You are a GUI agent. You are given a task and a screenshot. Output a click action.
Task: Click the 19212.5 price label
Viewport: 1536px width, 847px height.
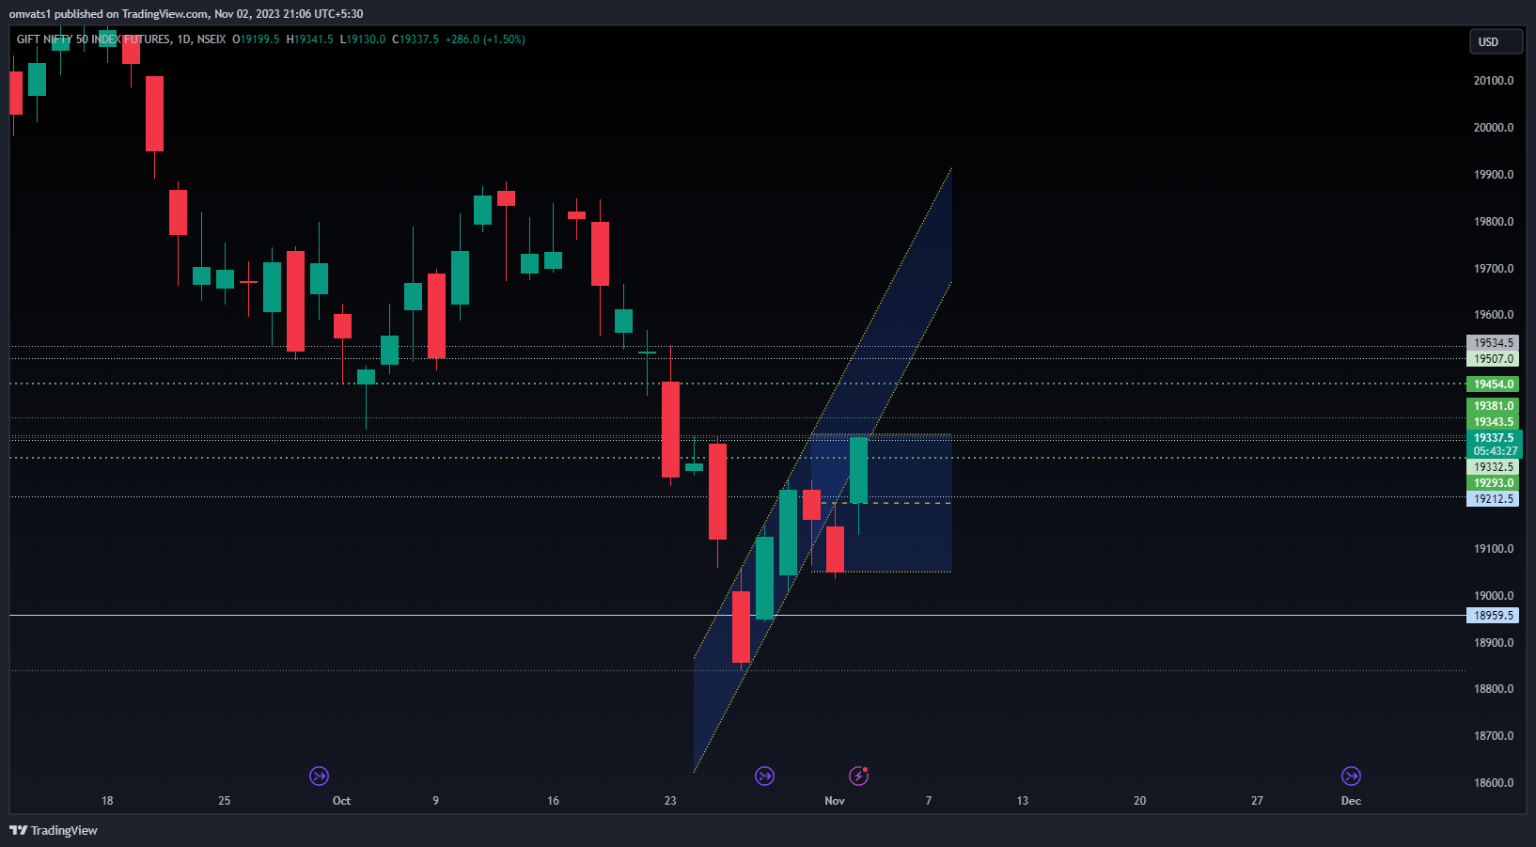point(1493,499)
